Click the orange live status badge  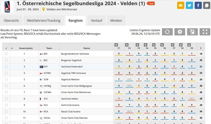tap(151, 4)
